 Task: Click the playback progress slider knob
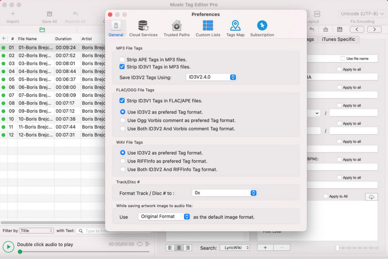[x=20, y=252]
